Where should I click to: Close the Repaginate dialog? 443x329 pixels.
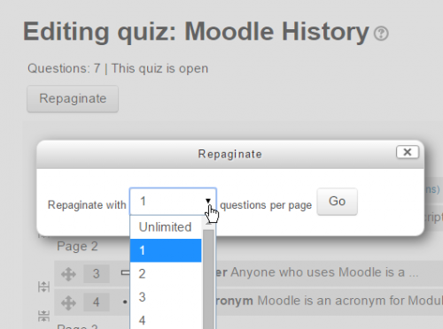(408, 152)
